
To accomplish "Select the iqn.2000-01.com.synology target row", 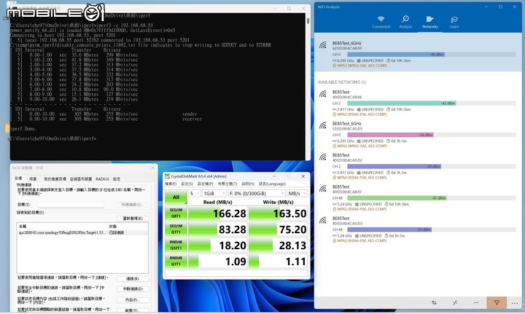I will point(82,232).
